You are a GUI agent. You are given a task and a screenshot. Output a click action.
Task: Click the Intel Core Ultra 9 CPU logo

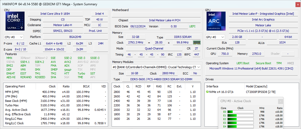point(15,21)
